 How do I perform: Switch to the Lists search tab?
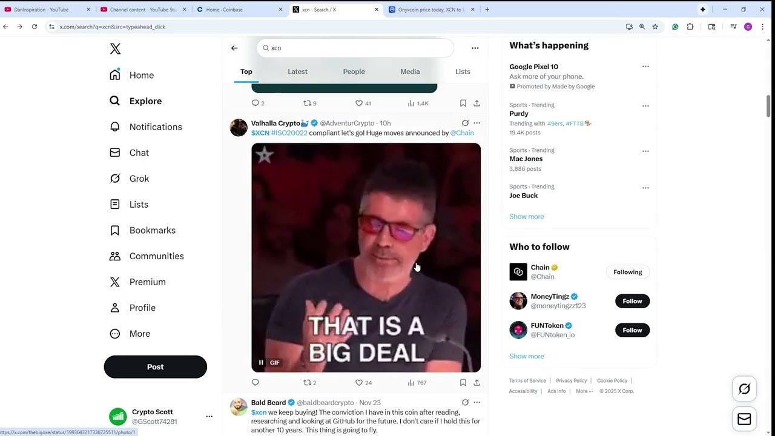coord(463,71)
